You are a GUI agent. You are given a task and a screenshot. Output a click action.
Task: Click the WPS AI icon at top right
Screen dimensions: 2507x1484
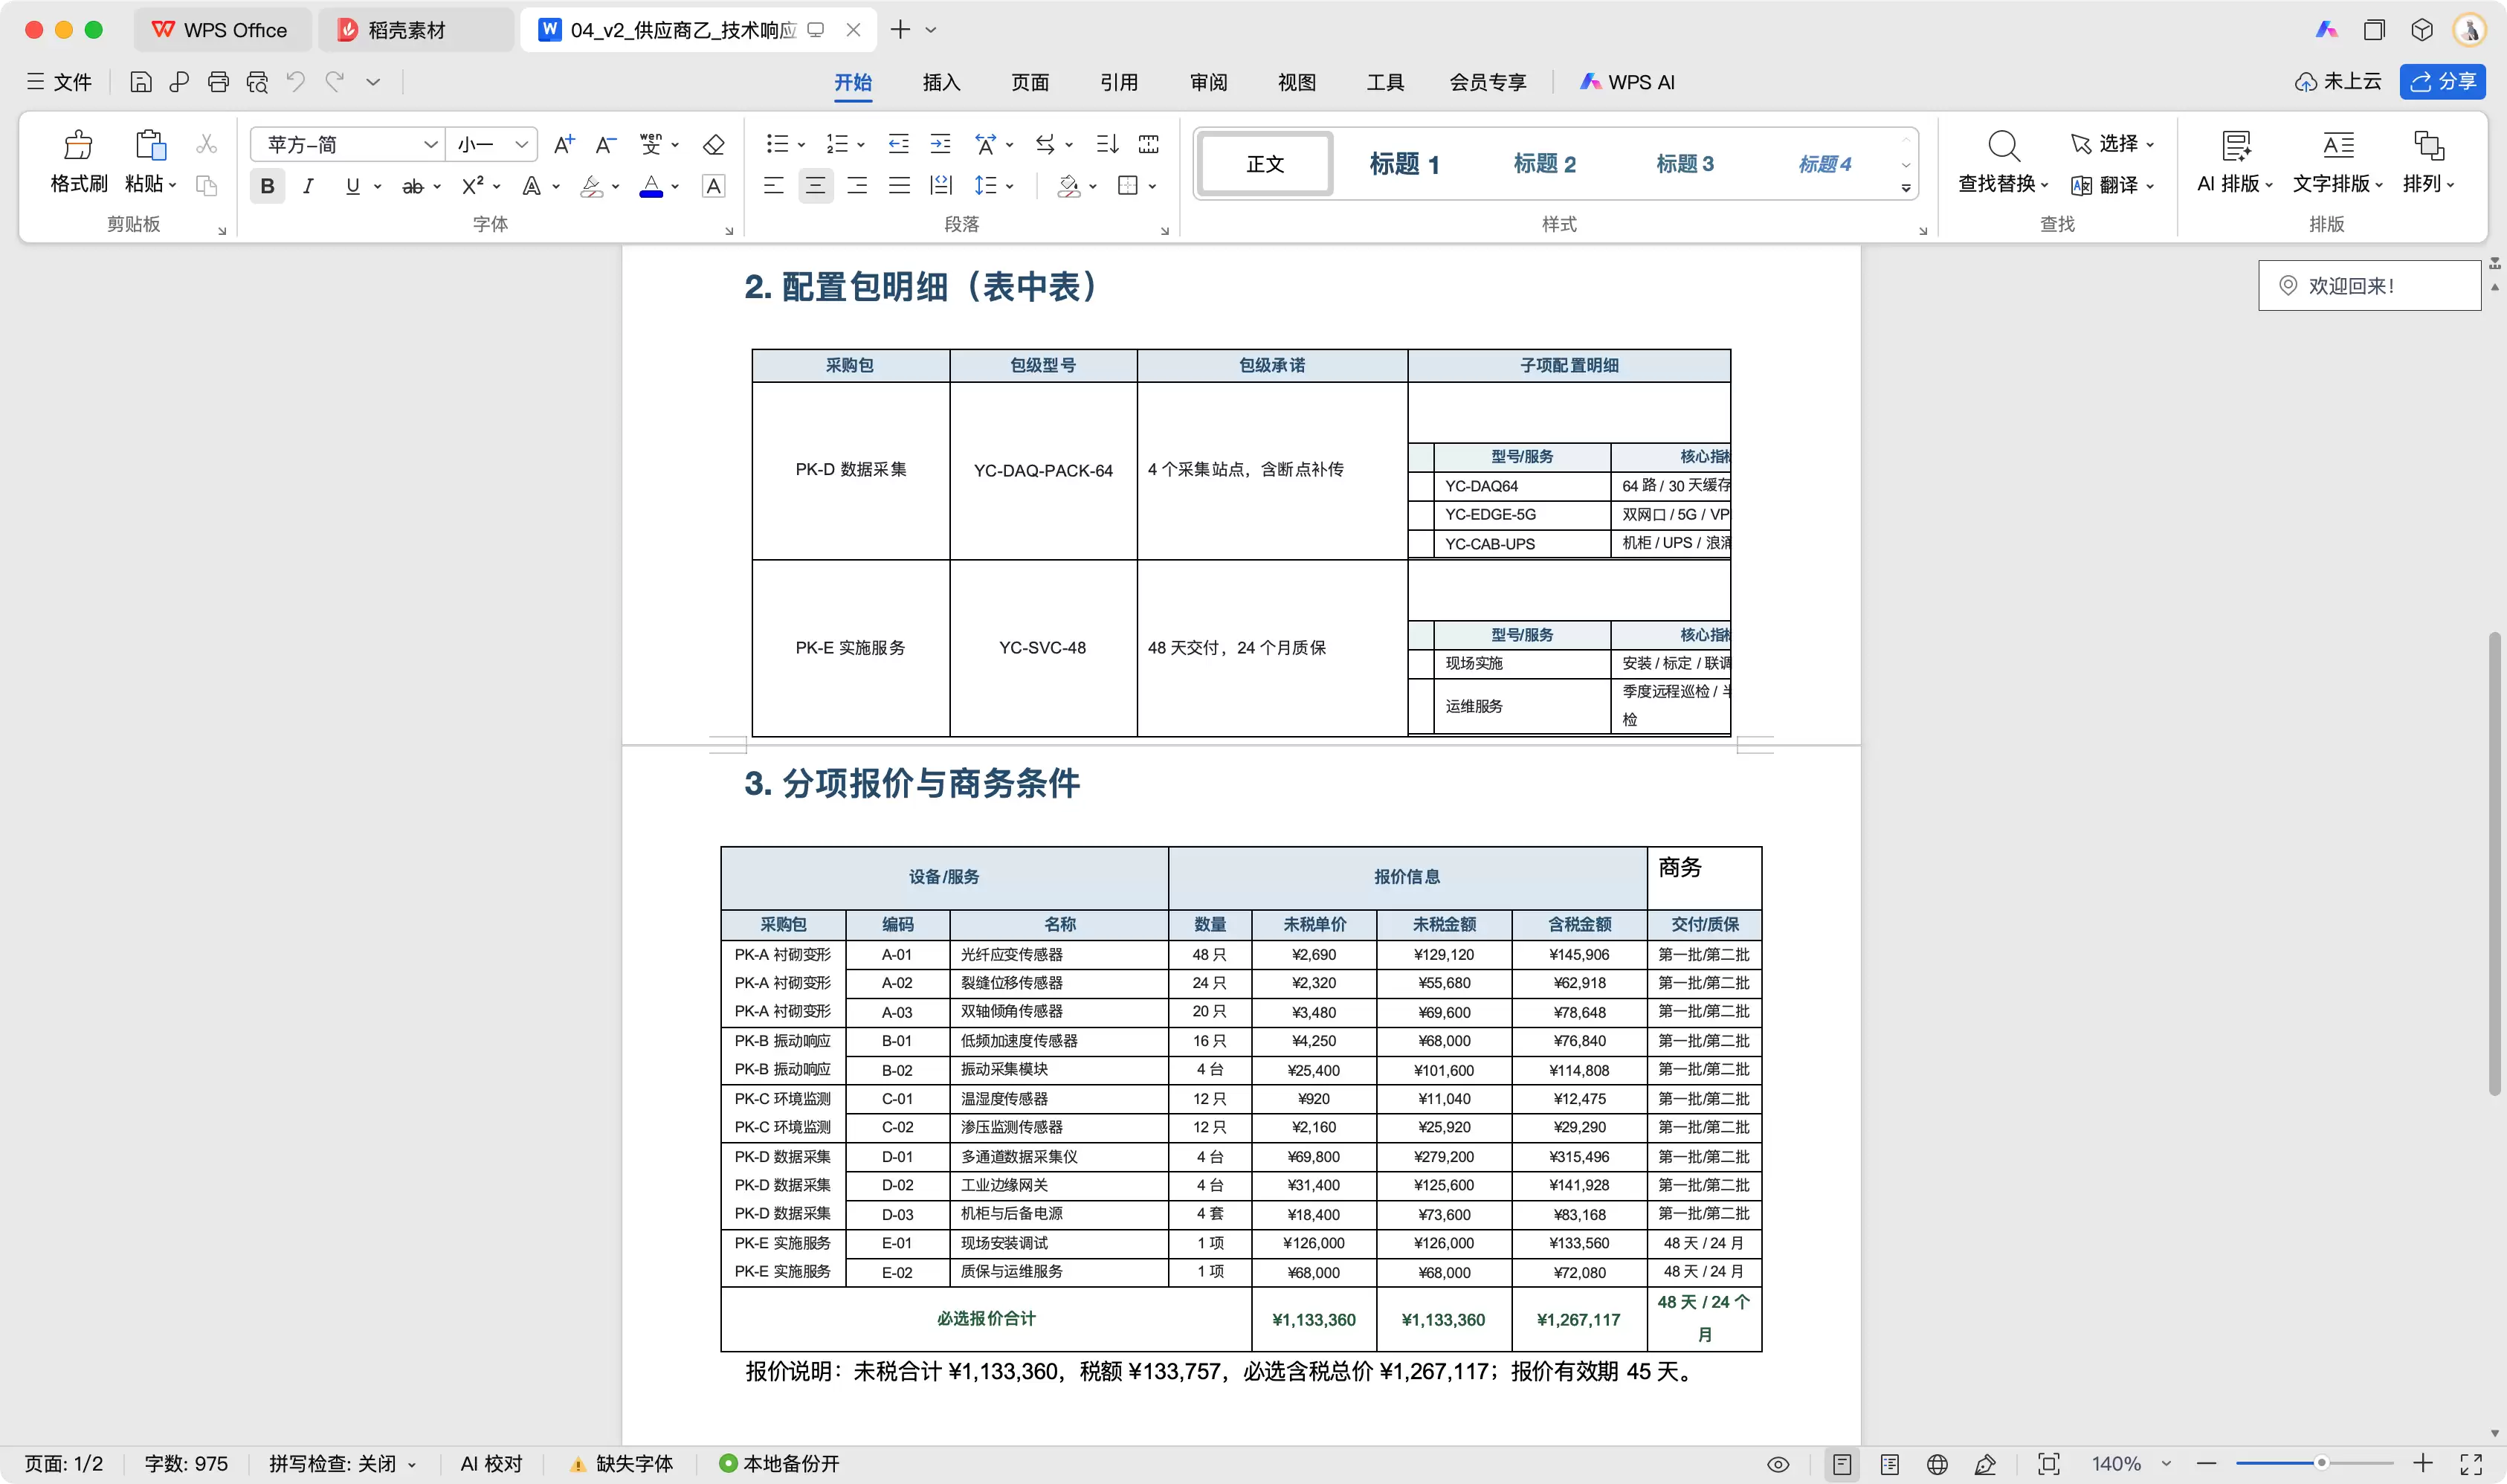2327,30
